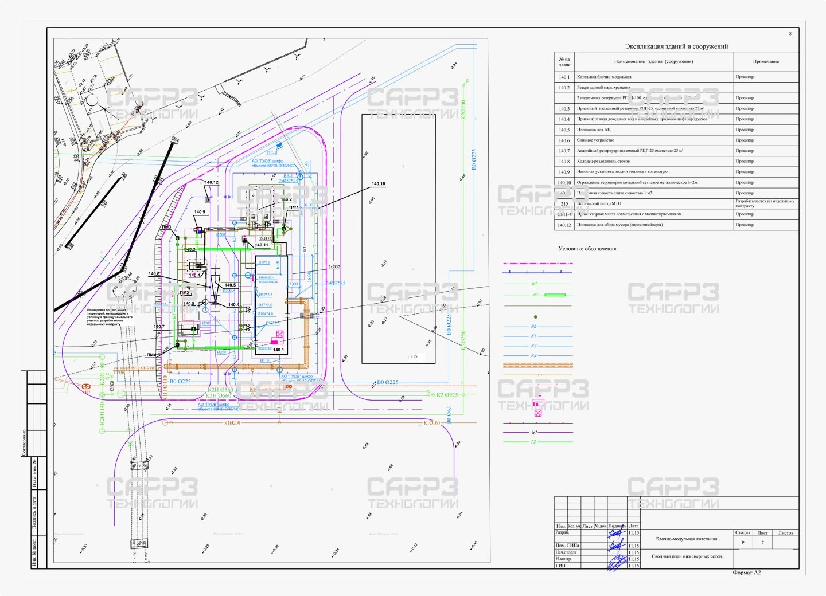The height and width of the screenshot is (596, 826).
Task: Click building label '140.10' on the plan
Action: tap(378, 184)
